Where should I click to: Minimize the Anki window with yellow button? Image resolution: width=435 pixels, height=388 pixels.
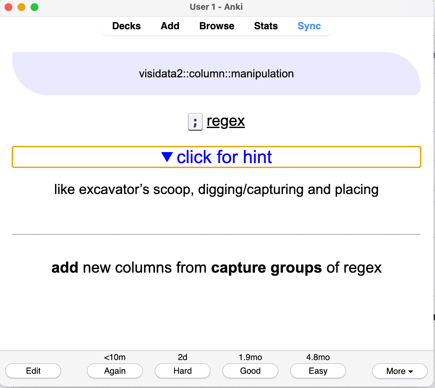(21, 7)
